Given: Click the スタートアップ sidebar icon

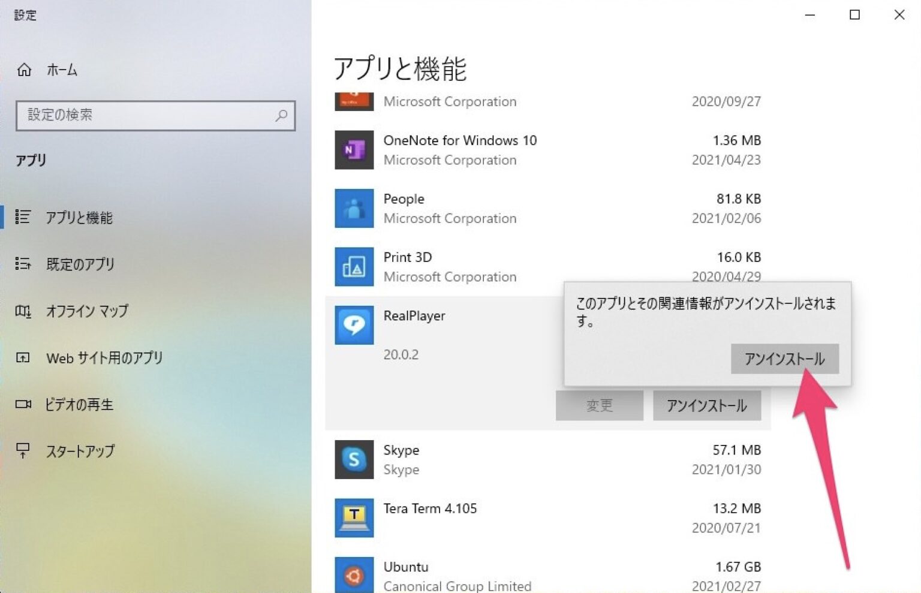Looking at the screenshot, I should click(x=23, y=451).
